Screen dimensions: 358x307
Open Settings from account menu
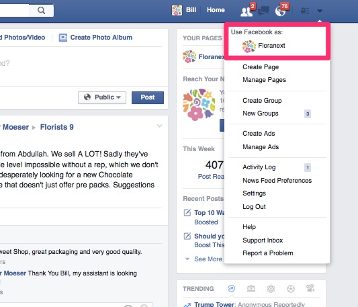[254, 193]
